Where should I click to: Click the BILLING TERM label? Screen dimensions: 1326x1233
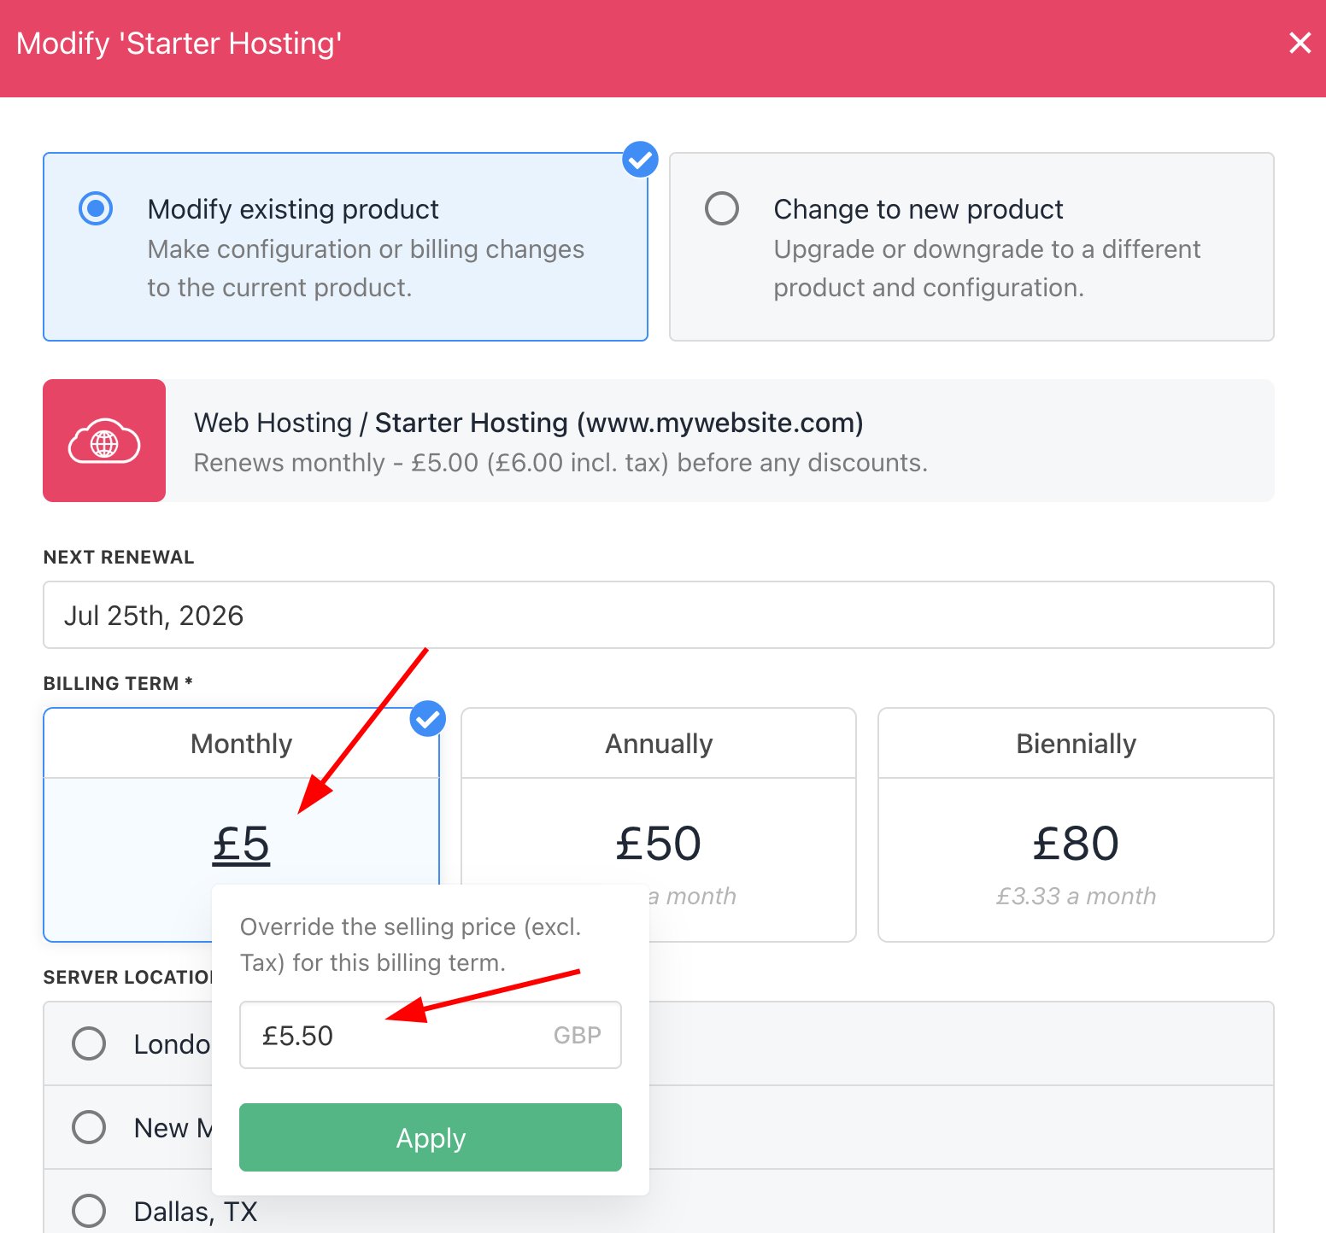(118, 683)
